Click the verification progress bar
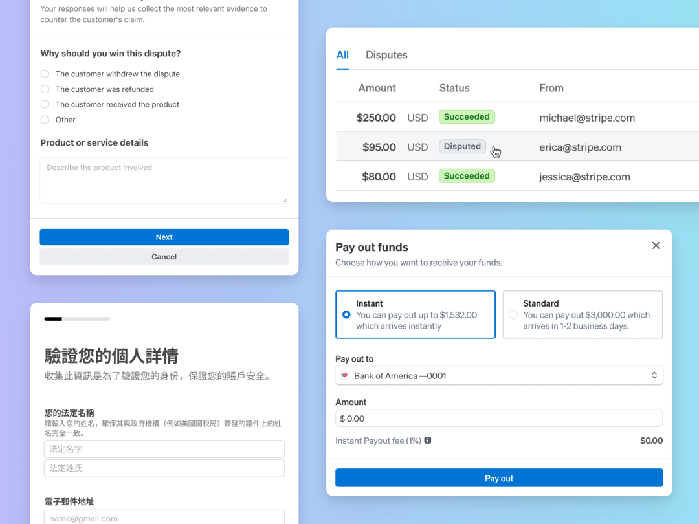This screenshot has height=524, width=699. coord(77,318)
